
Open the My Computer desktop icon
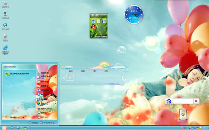click(6, 15)
